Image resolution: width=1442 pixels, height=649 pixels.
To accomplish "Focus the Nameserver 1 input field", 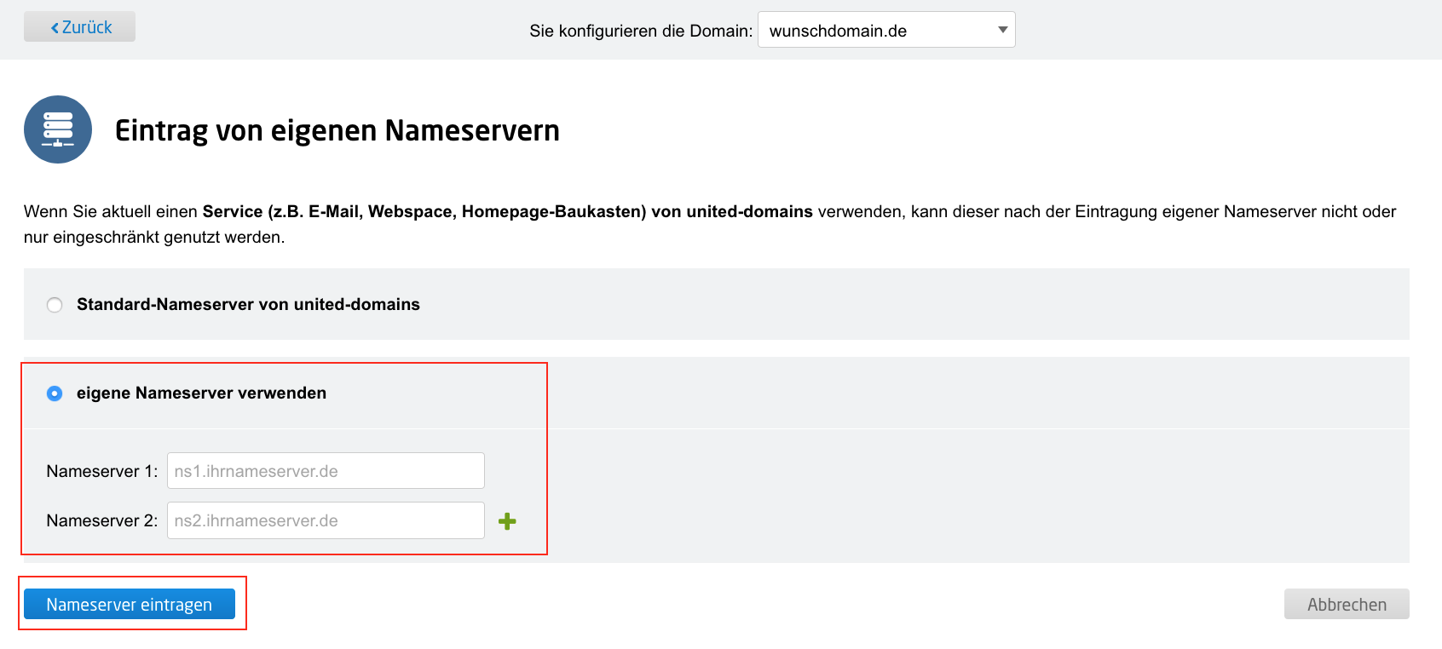I will pos(326,471).
